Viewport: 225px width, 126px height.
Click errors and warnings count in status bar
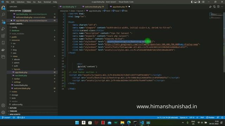click(x=21, y=118)
